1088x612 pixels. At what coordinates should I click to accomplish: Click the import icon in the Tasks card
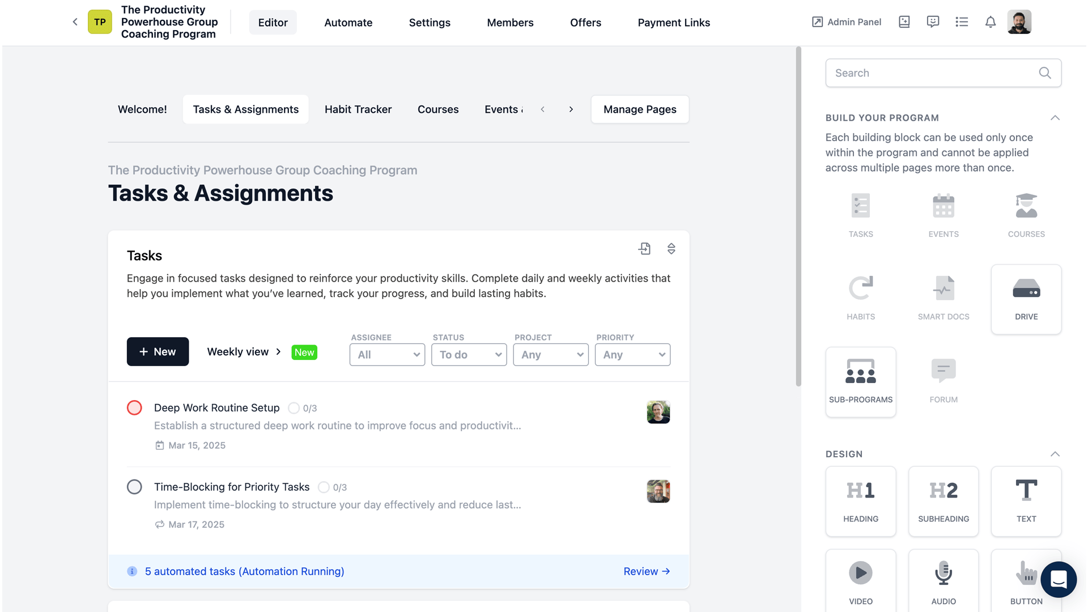click(644, 249)
